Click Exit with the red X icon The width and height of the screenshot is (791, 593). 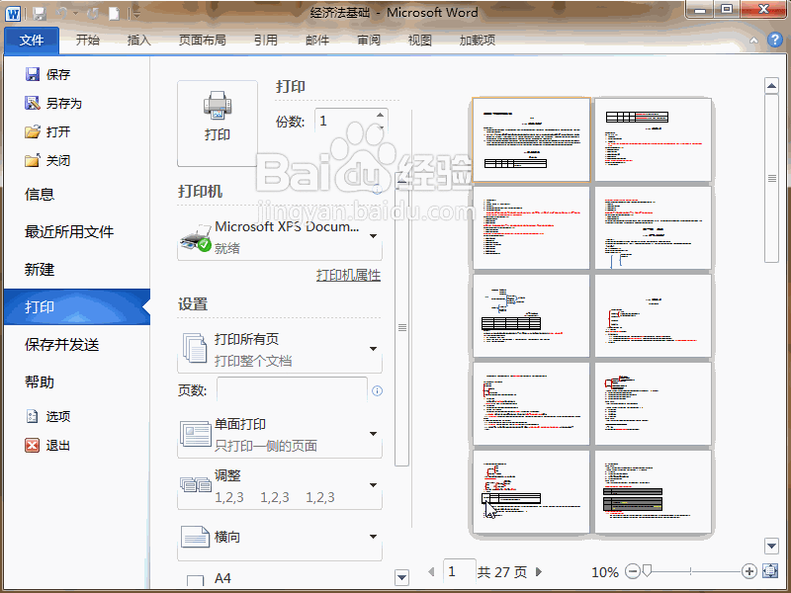[47, 446]
